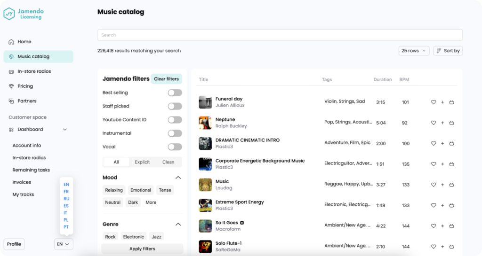
Task: Select Electronic genre tag
Action: click(133, 237)
